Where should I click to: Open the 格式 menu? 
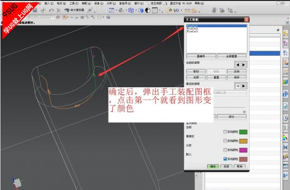tap(61, 3)
